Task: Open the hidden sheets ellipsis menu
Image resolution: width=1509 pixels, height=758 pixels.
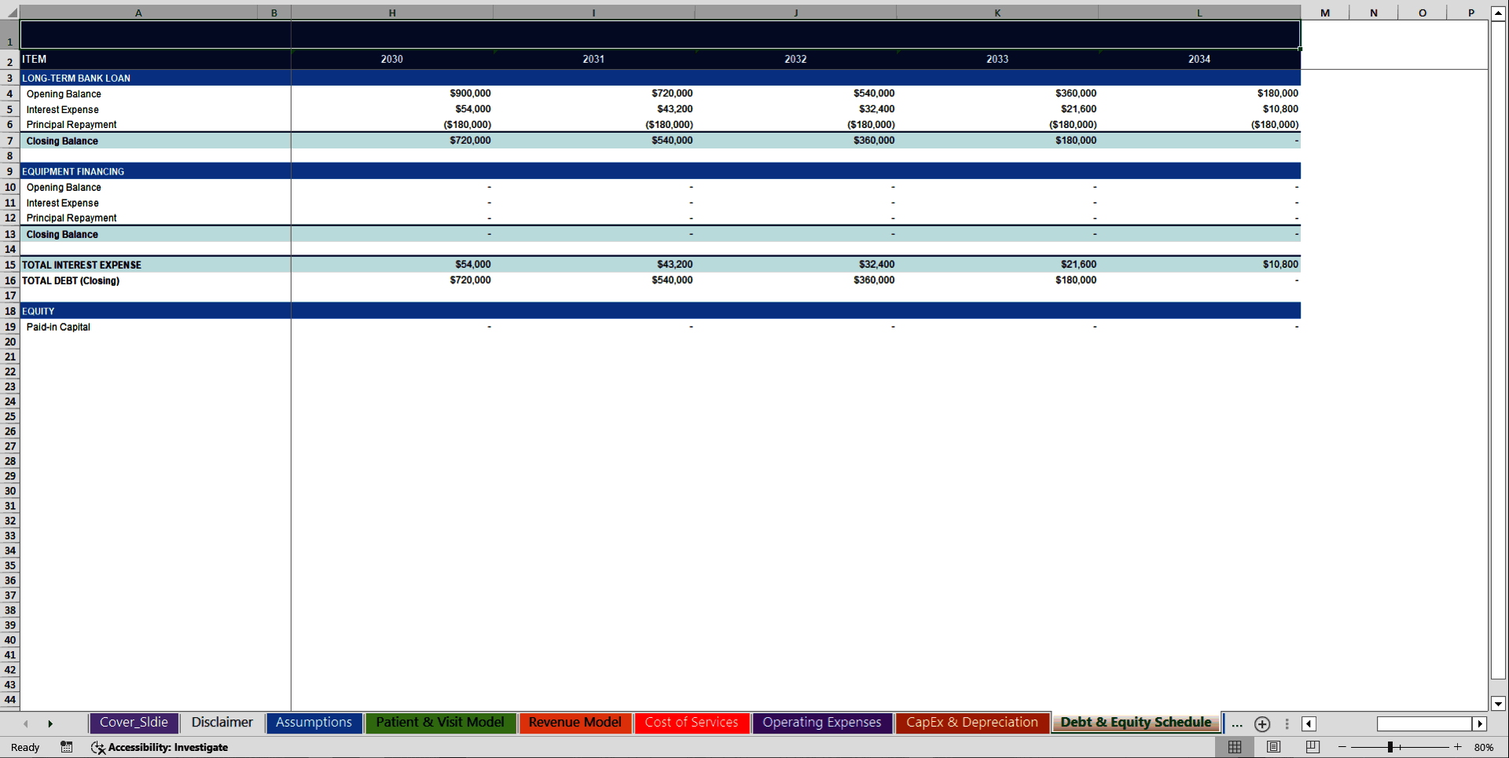Action: tap(1236, 724)
